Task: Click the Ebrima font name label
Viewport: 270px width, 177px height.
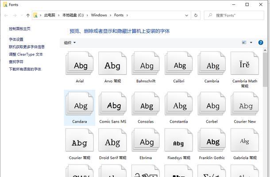Action: tap(146, 158)
